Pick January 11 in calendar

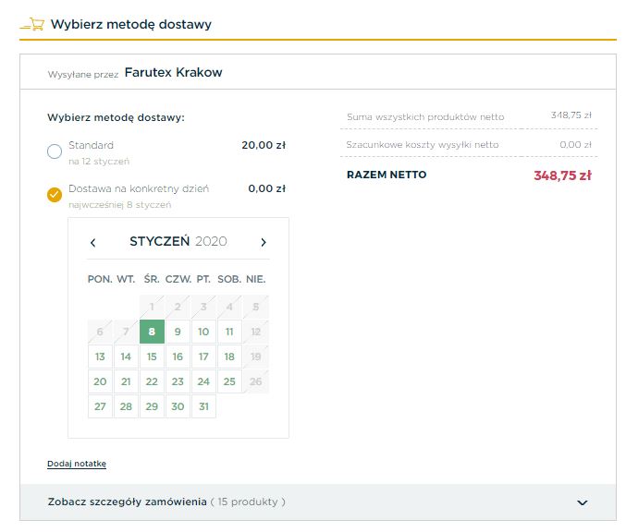pos(229,332)
